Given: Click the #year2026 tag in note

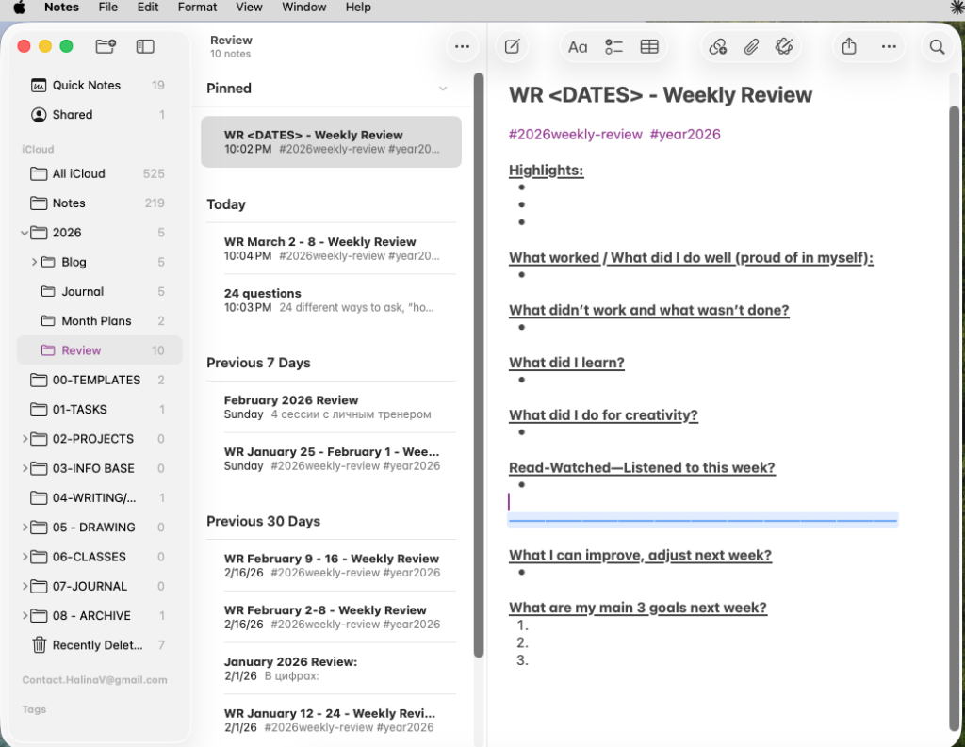Looking at the screenshot, I should [x=685, y=135].
